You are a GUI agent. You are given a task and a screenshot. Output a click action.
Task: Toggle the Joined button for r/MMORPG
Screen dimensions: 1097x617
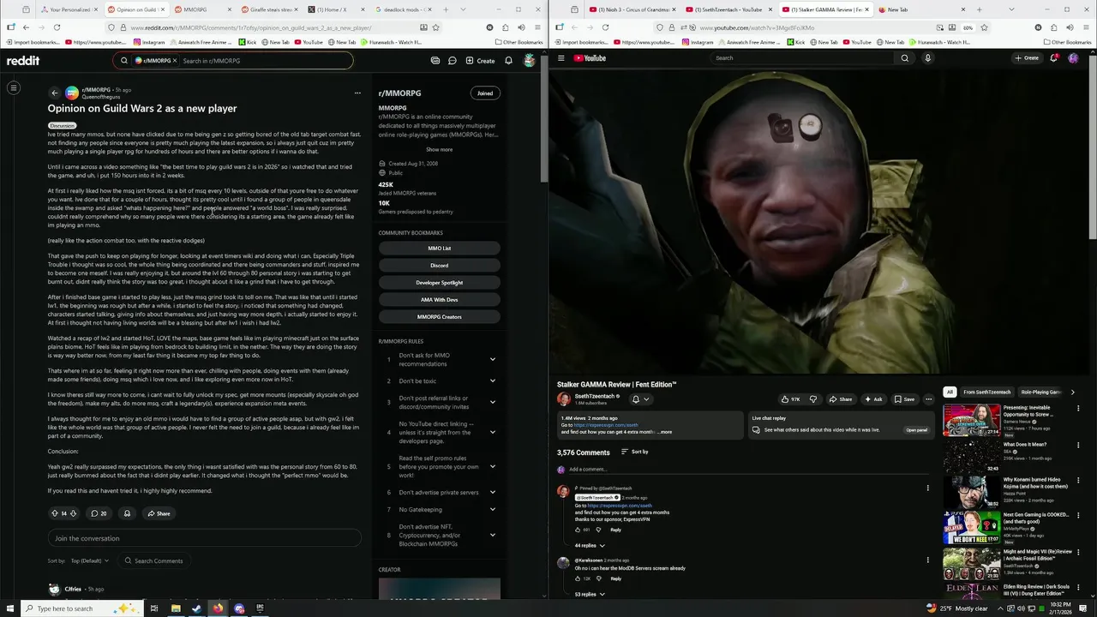click(x=485, y=93)
